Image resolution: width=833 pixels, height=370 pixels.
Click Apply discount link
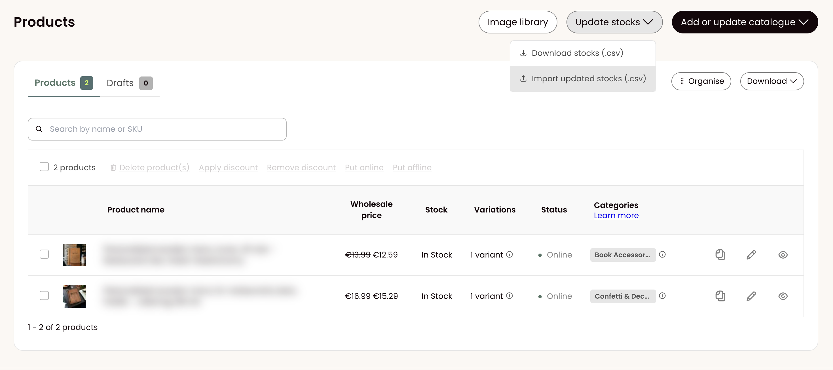pyautogui.click(x=228, y=167)
